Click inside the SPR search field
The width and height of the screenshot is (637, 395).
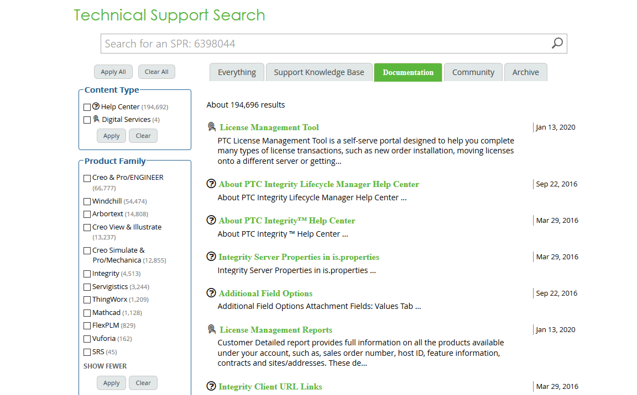(x=276, y=43)
